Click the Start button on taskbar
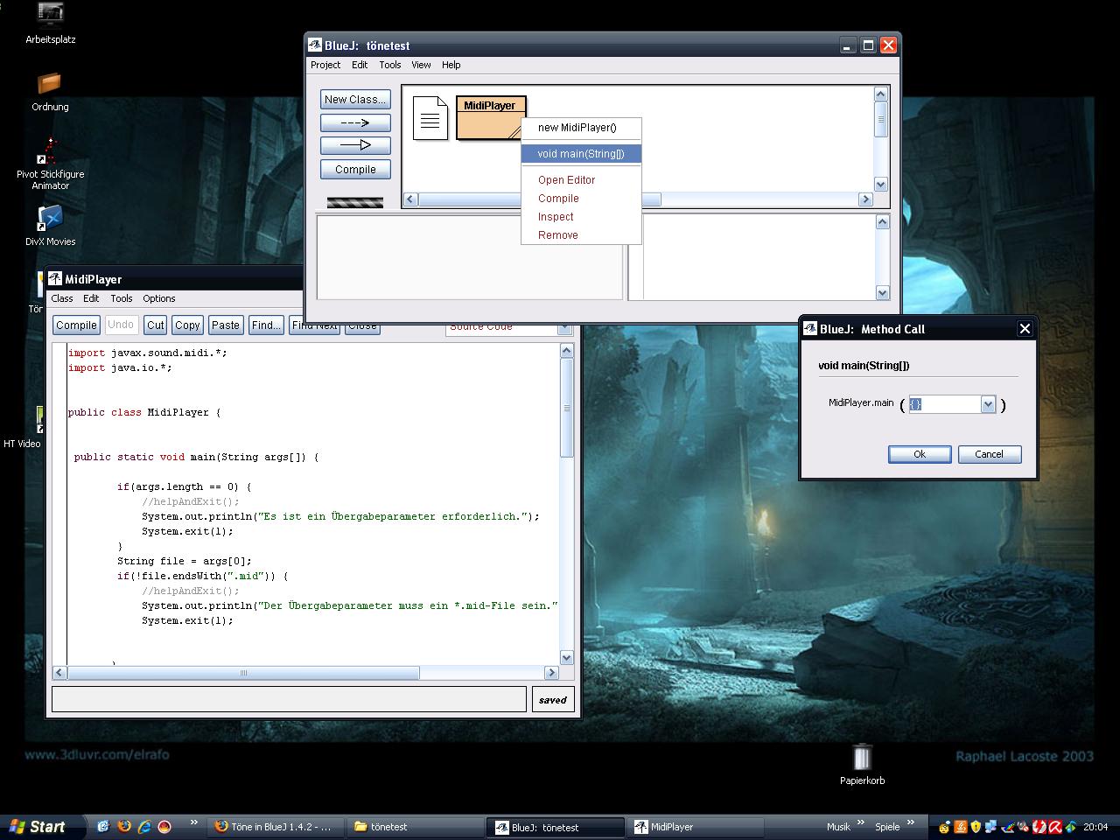This screenshot has width=1120, height=840. coord(38,827)
